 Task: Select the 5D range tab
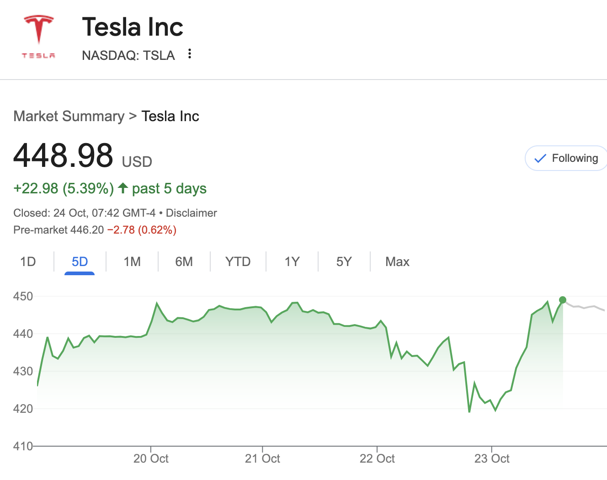click(x=80, y=261)
